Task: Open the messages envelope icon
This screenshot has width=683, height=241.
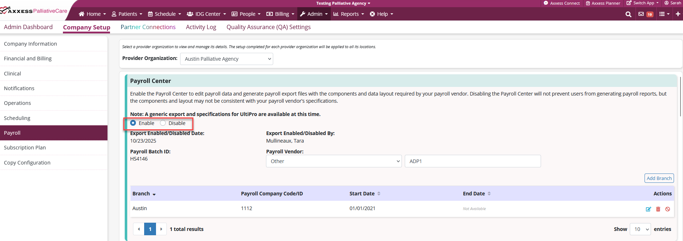Action: coord(641,14)
